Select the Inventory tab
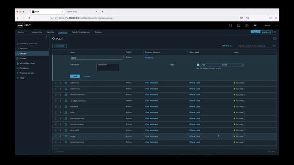Screen dimensions: 294x165 click(63, 32)
